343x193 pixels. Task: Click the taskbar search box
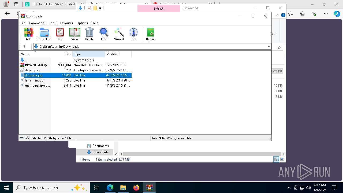pos(52,188)
